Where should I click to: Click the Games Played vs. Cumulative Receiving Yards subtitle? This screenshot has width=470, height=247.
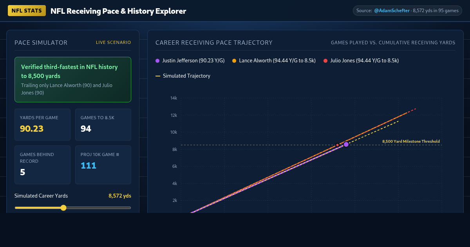pyautogui.click(x=393, y=43)
